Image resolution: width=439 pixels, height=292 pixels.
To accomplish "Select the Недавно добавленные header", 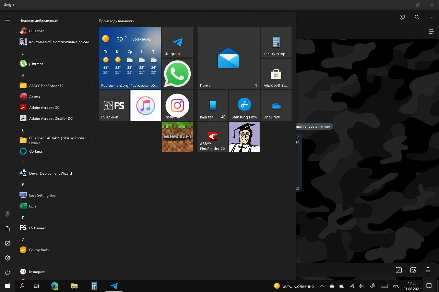I will 38,21.
